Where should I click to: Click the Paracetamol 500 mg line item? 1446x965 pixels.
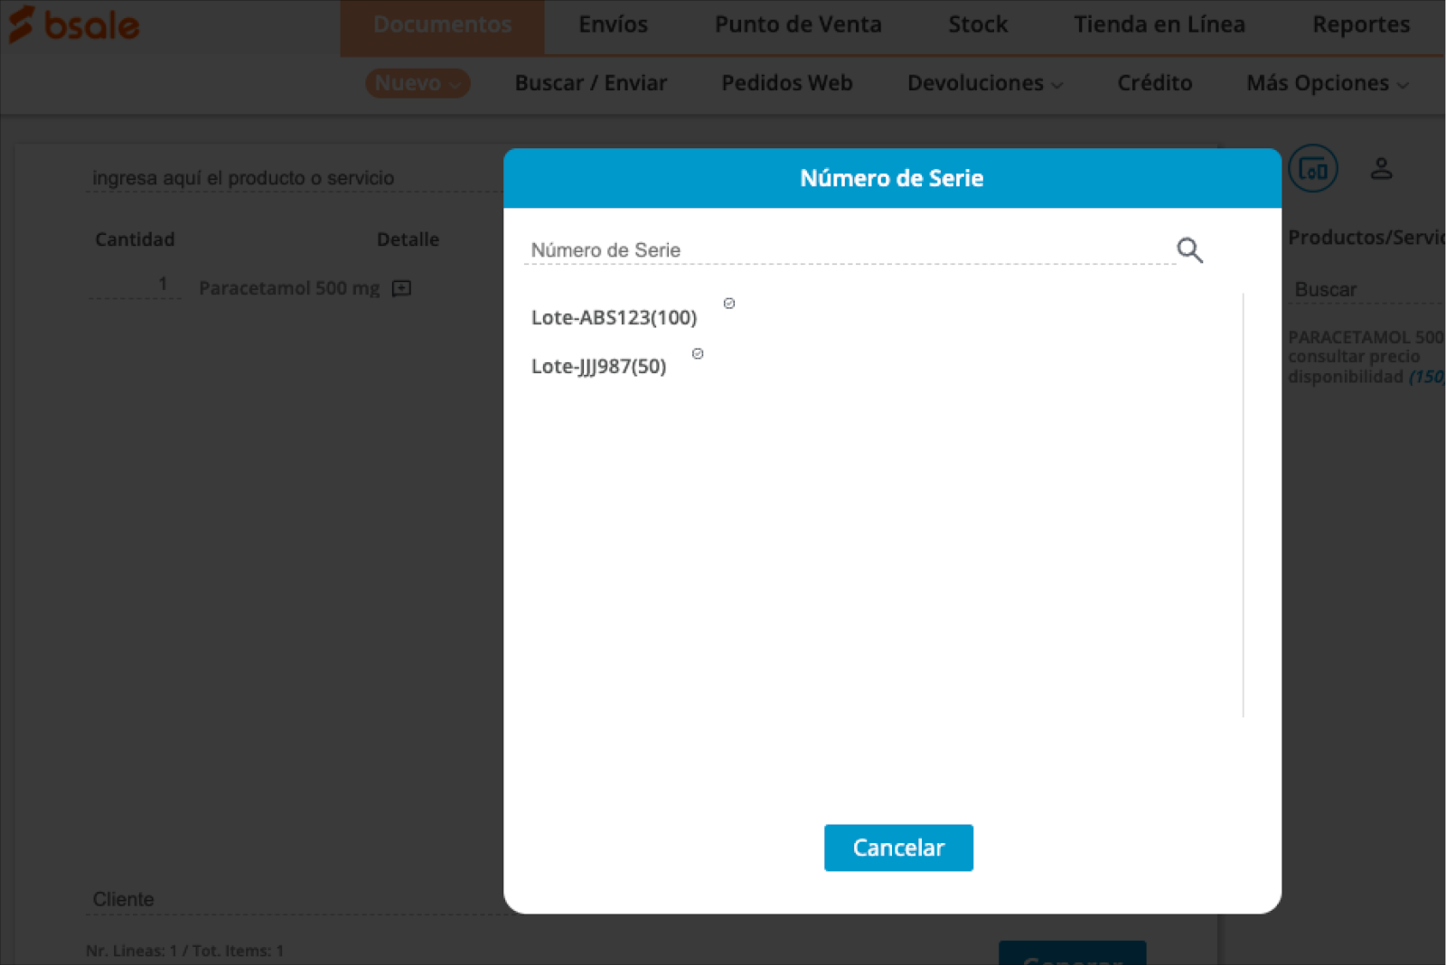pyautogui.click(x=289, y=288)
